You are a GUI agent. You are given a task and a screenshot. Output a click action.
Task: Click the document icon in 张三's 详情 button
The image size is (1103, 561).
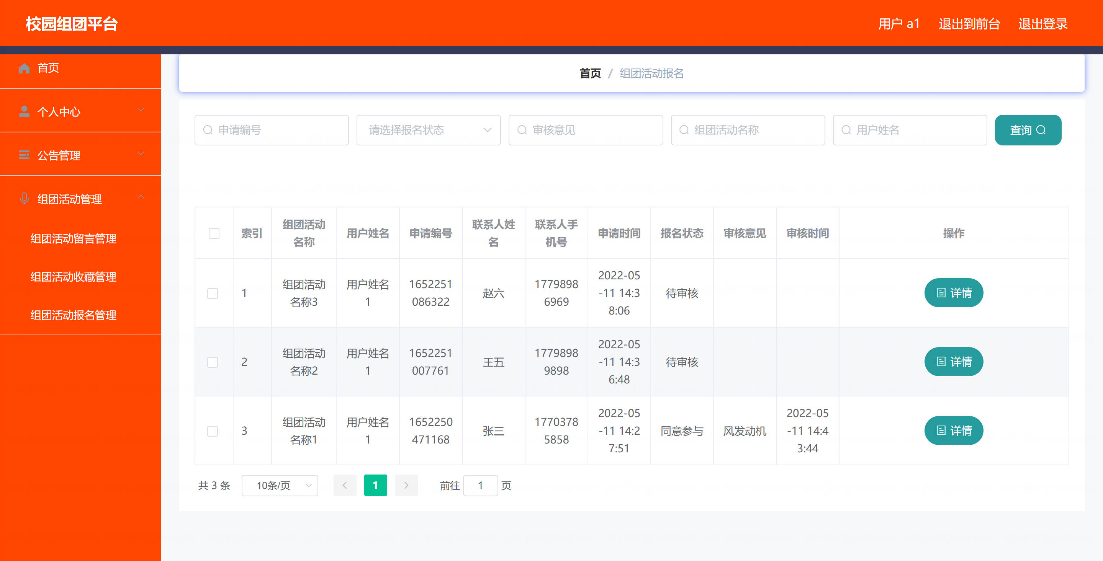coord(941,431)
